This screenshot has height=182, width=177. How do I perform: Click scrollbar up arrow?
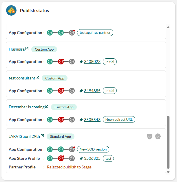[168, 27]
